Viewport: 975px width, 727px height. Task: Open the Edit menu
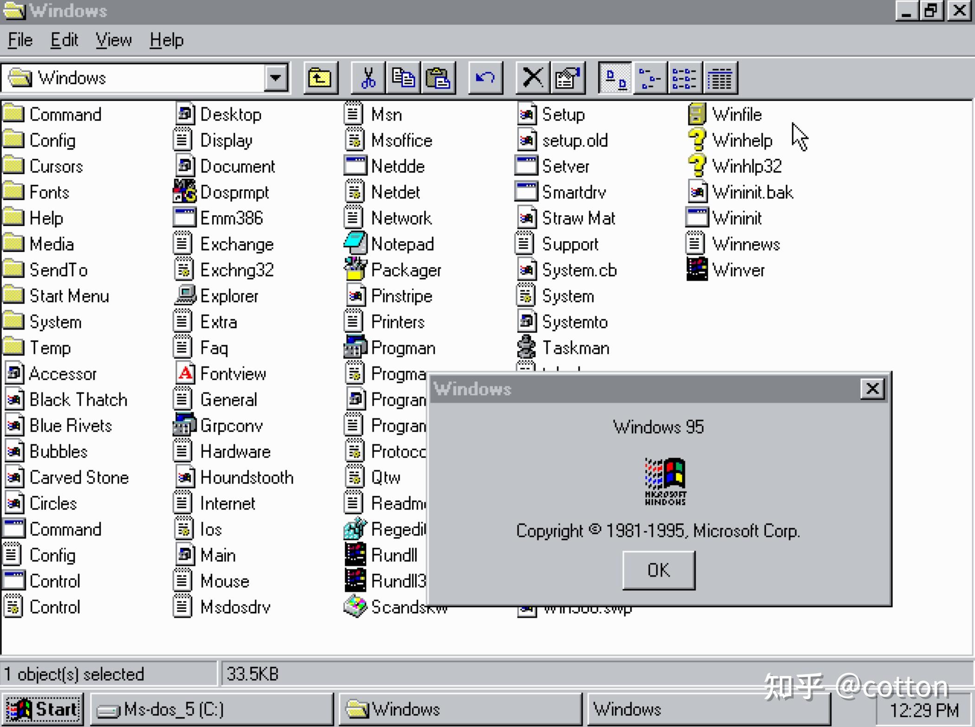[64, 40]
